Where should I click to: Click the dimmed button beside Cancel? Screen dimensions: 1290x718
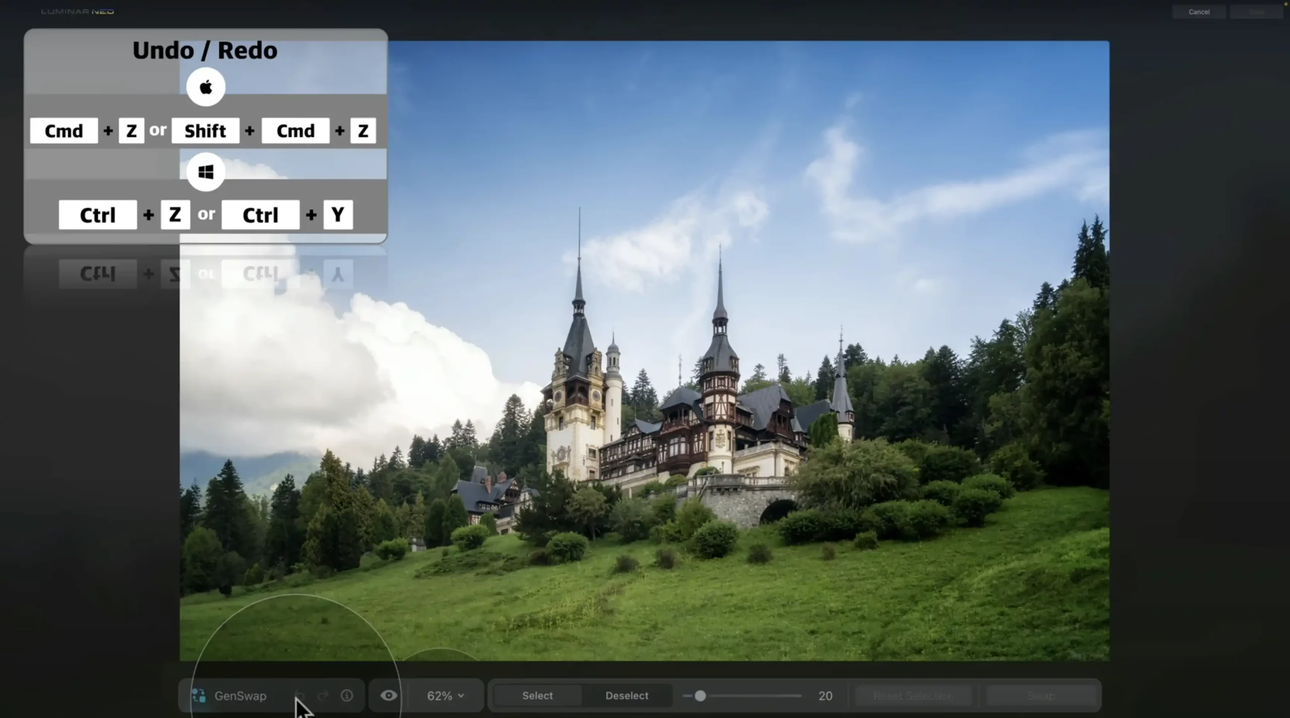point(1256,12)
